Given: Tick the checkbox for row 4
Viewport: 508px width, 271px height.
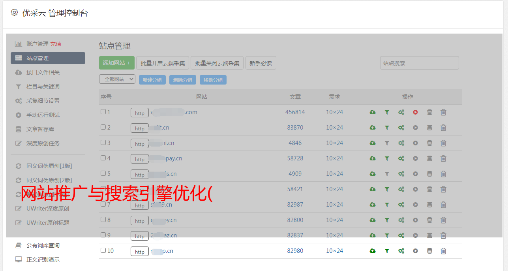Looking at the screenshot, I should 103,158.
